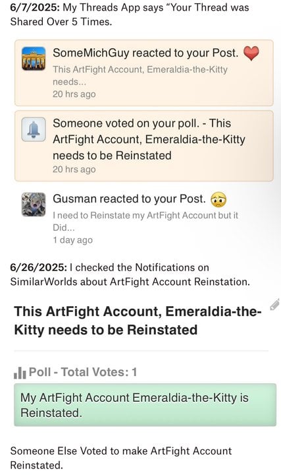Open Gusman's profile avatar
Screen dimensions: 281x475
[x=34, y=205]
